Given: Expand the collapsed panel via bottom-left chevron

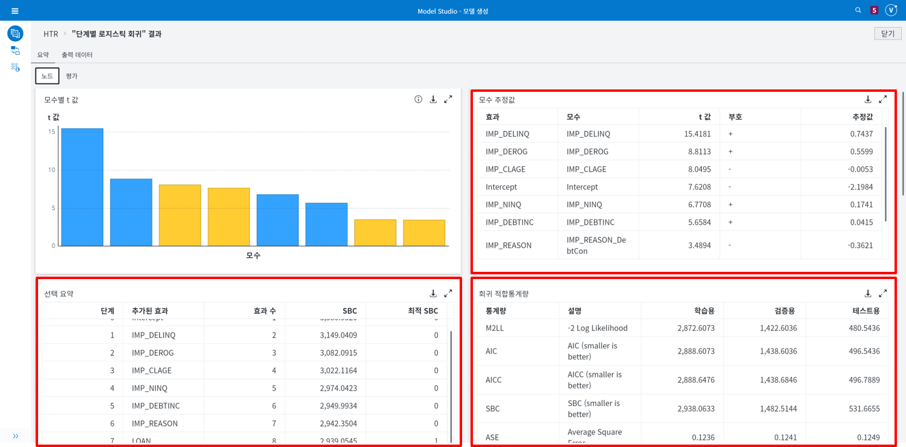Looking at the screenshot, I should click(x=16, y=435).
